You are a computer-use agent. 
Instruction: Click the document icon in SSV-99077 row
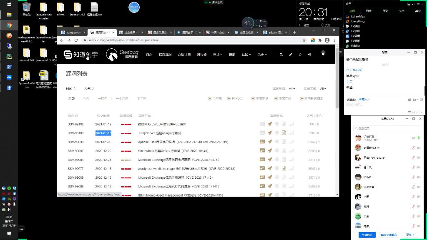click(284, 168)
